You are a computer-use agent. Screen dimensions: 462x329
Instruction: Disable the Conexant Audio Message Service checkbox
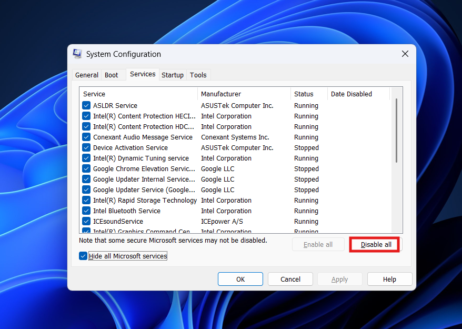click(86, 137)
